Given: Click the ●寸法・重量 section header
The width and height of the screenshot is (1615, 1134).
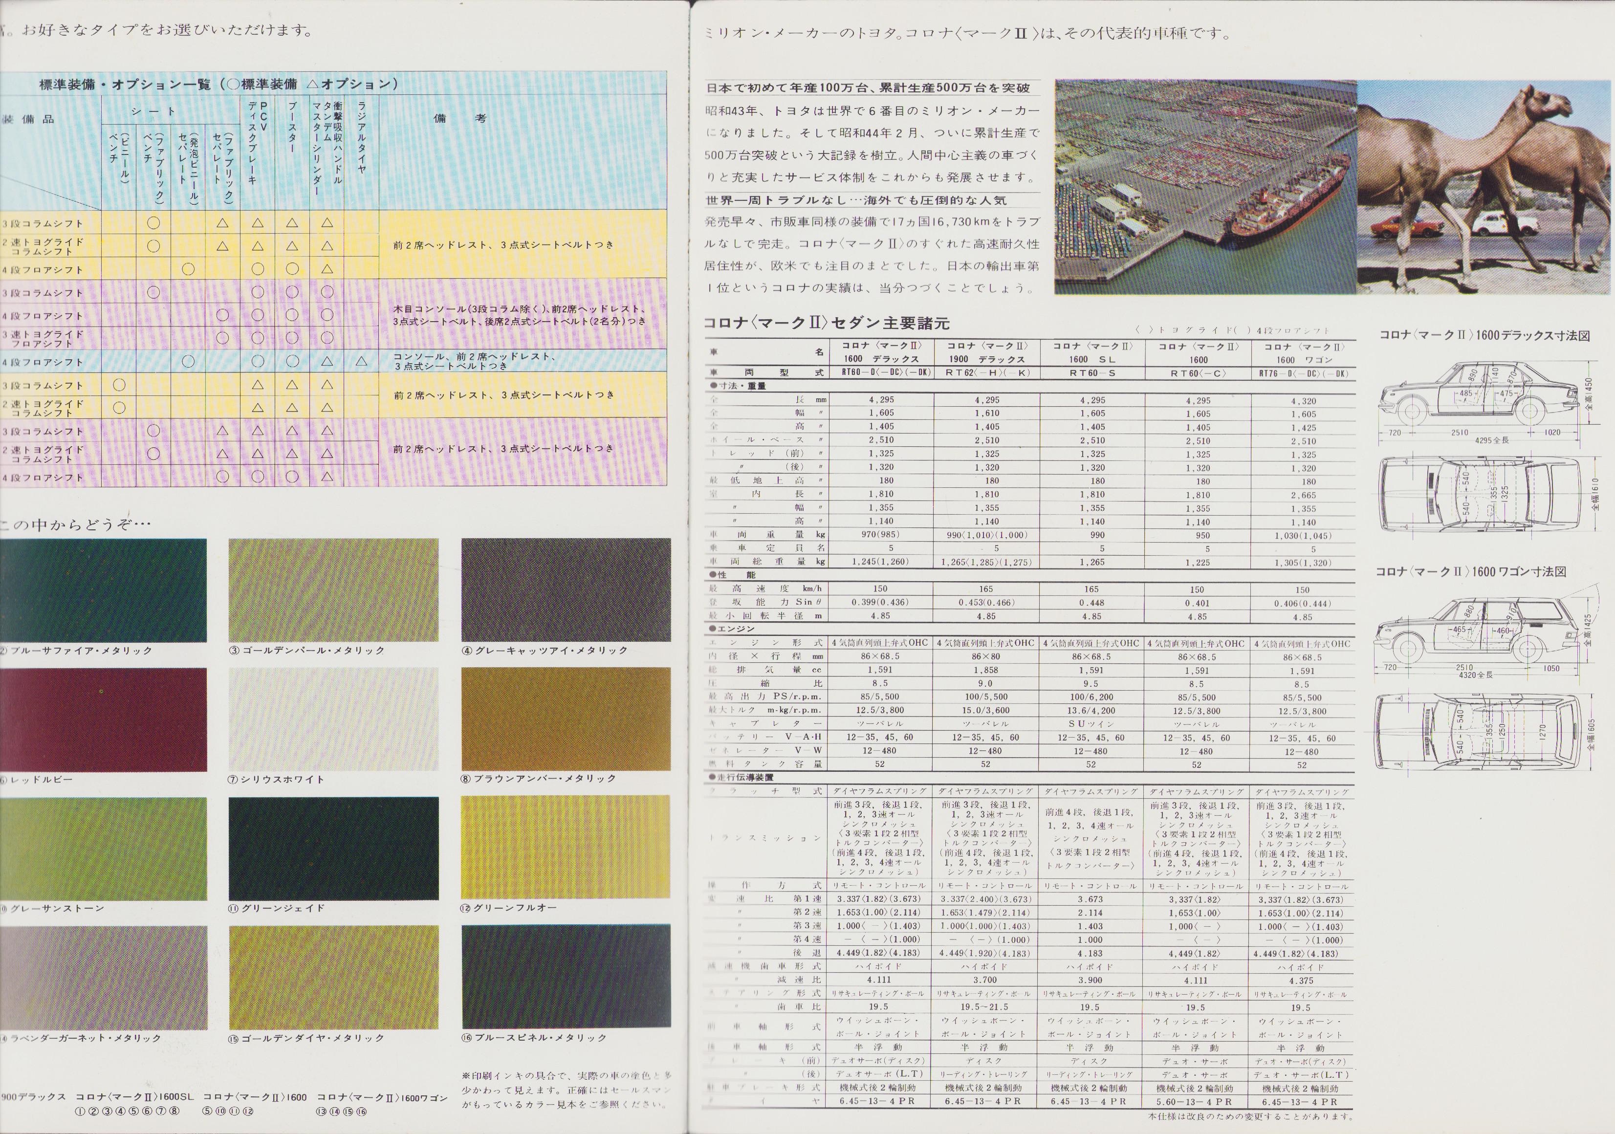Looking at the screenshot, I should point(738,386).
